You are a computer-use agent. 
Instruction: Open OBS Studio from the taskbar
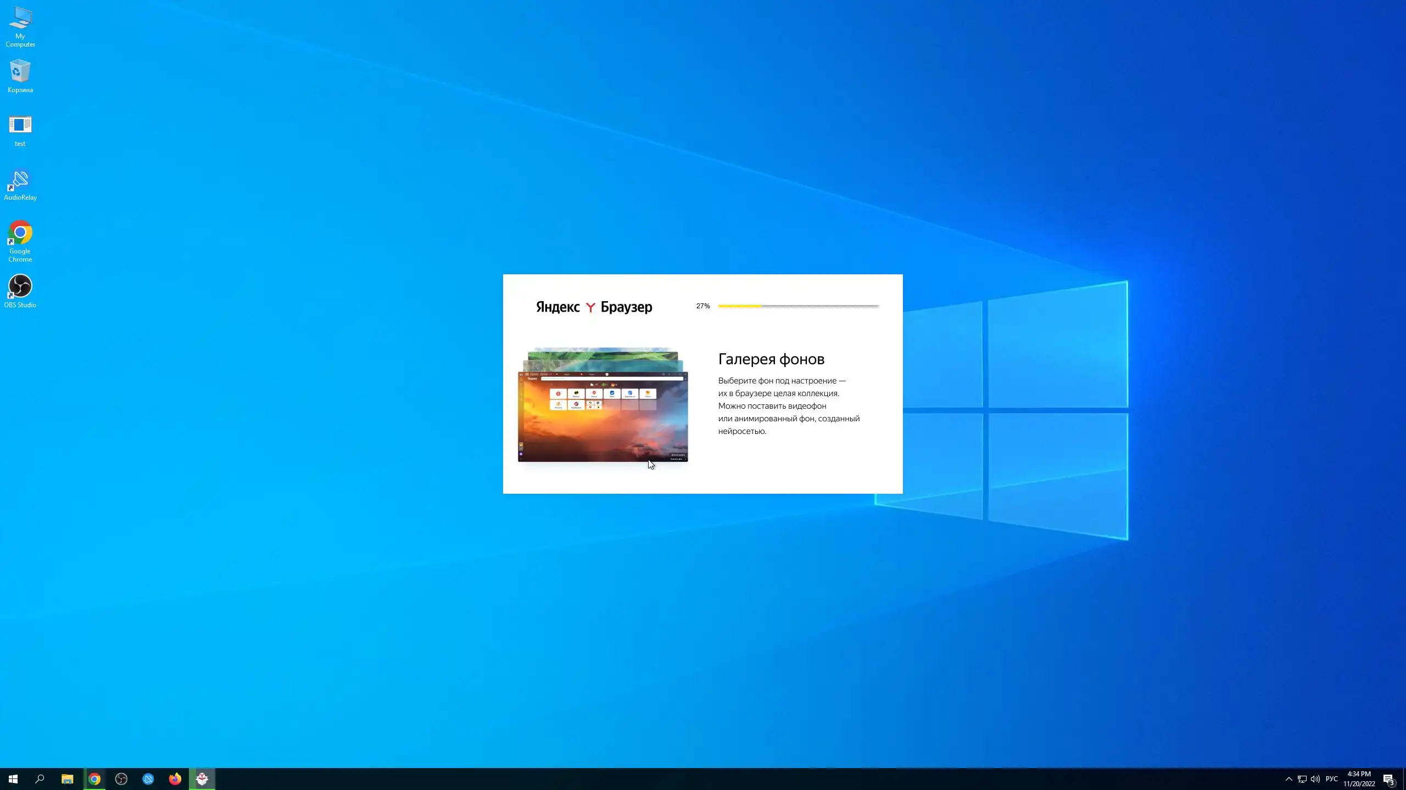[121, 779]
